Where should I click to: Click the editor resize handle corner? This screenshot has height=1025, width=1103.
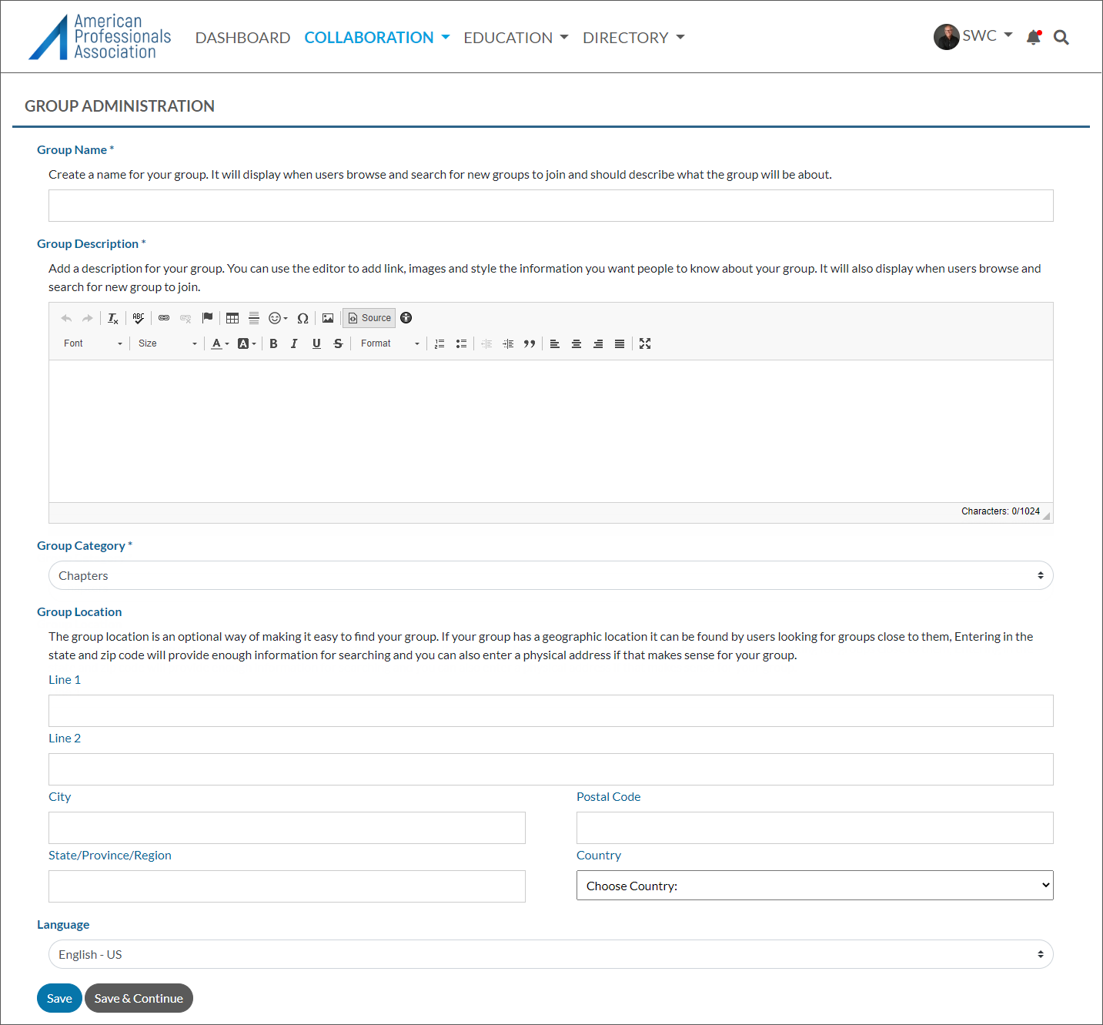click(x=1047, y=517)
